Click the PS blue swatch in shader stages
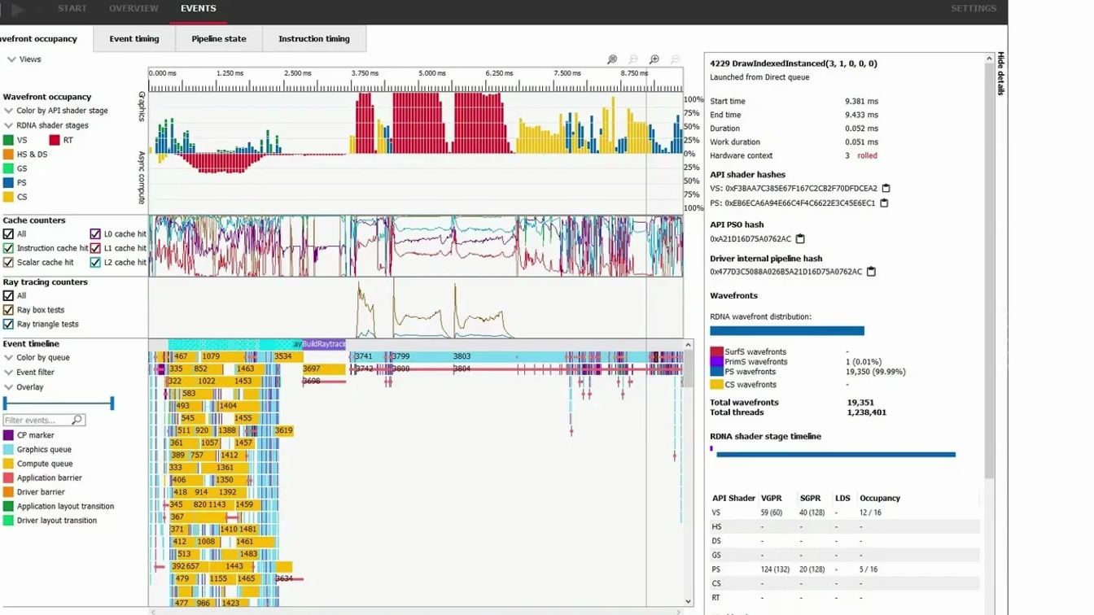 pyautogui.click(x=8, y=183)
